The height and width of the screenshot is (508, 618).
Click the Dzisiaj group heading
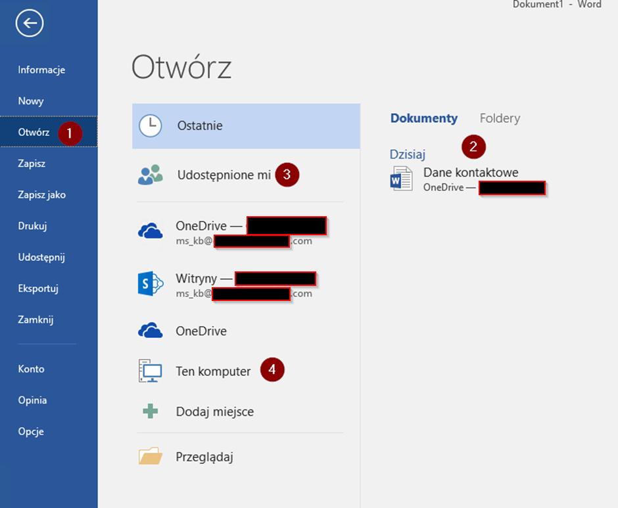[x=408, y=154]
